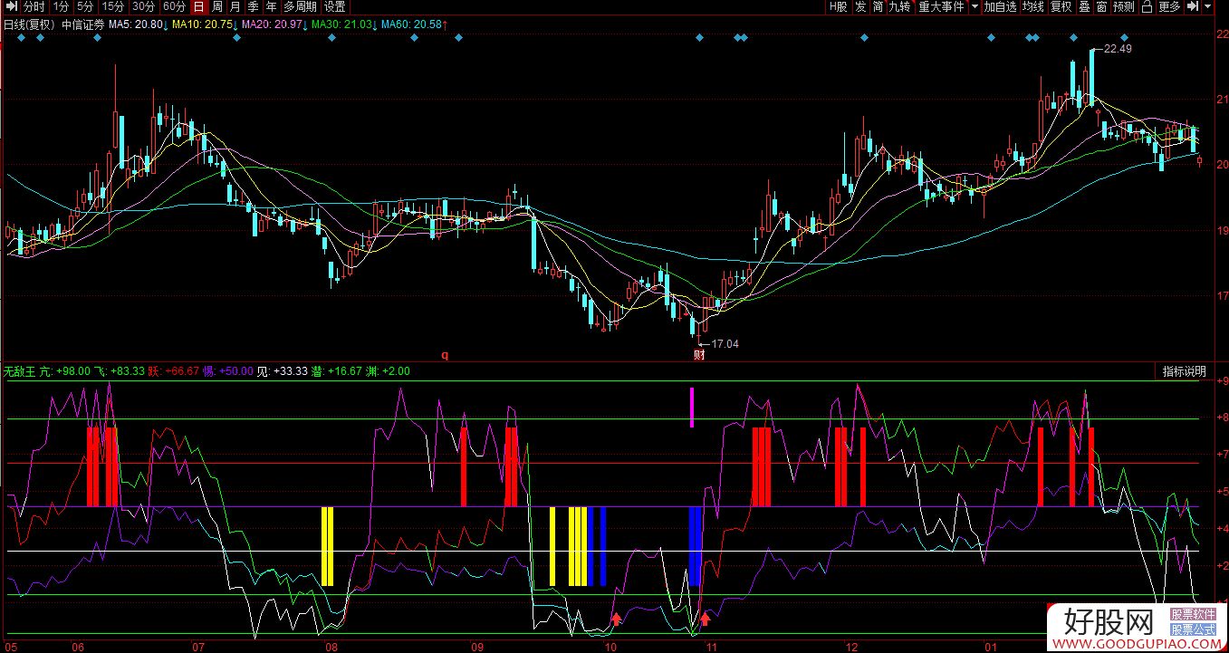The width and height of the screenshot is (1229, 653).
Task: Click the H股 toolbar button
Action: [x=838, y=7]
